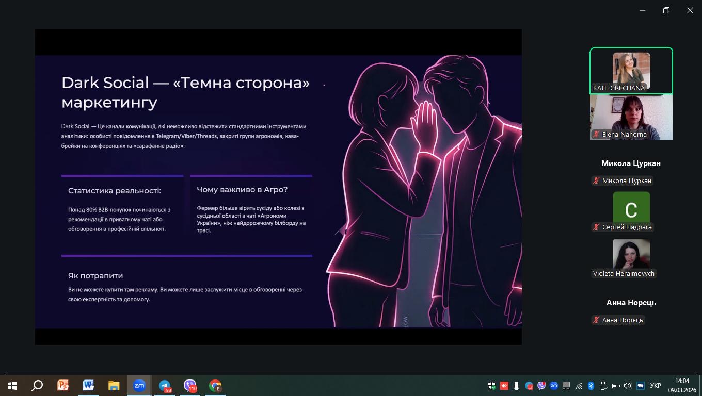This screenshot has width=702, height=396.
Task: Click the 'Чому важливо в Агро?' heading
Action: [242, 190]
